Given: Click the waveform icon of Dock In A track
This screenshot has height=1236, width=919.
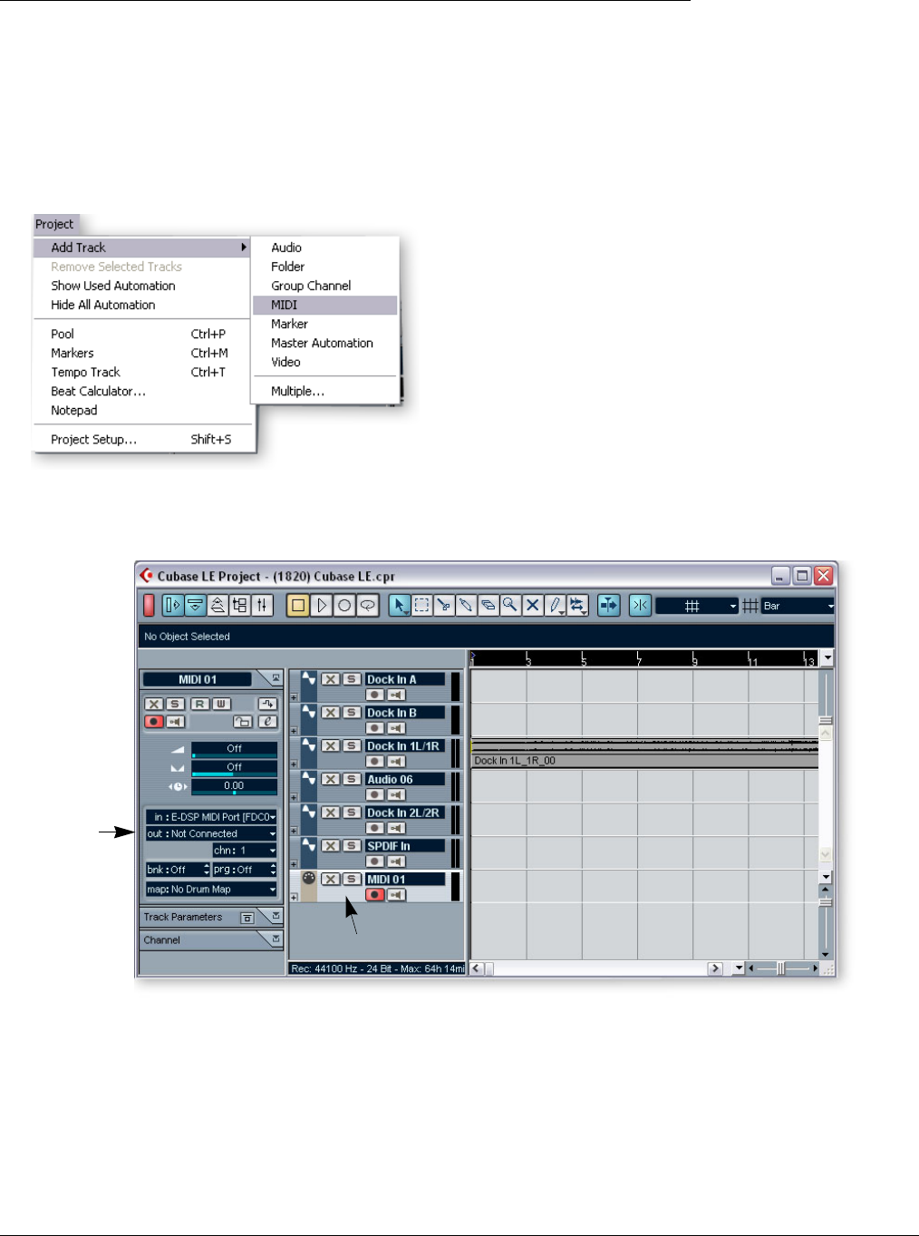Looking at the screenshot, I should 308,678.
